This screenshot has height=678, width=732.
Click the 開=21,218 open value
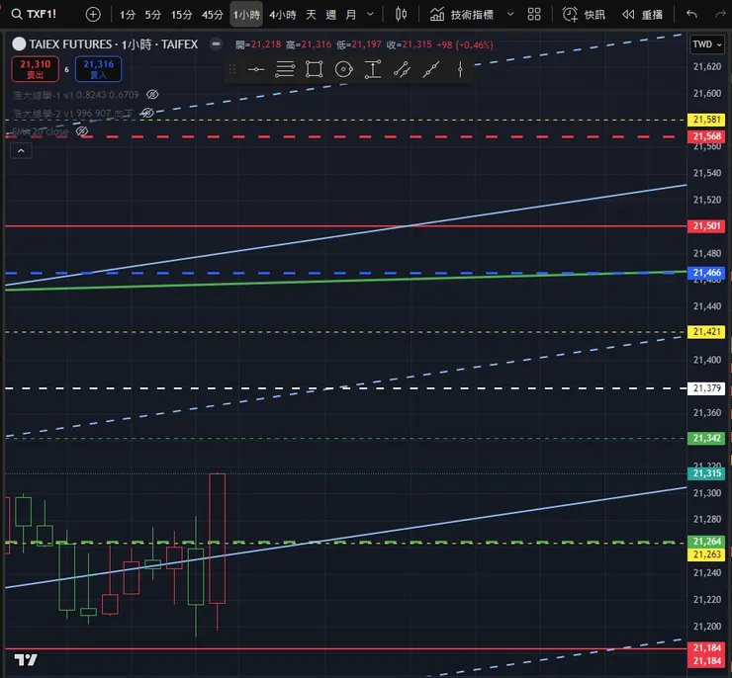tap(258, 44)
